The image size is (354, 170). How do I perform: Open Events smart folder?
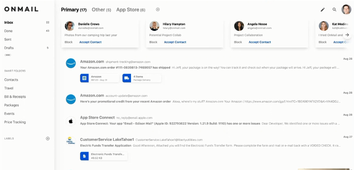9,114
